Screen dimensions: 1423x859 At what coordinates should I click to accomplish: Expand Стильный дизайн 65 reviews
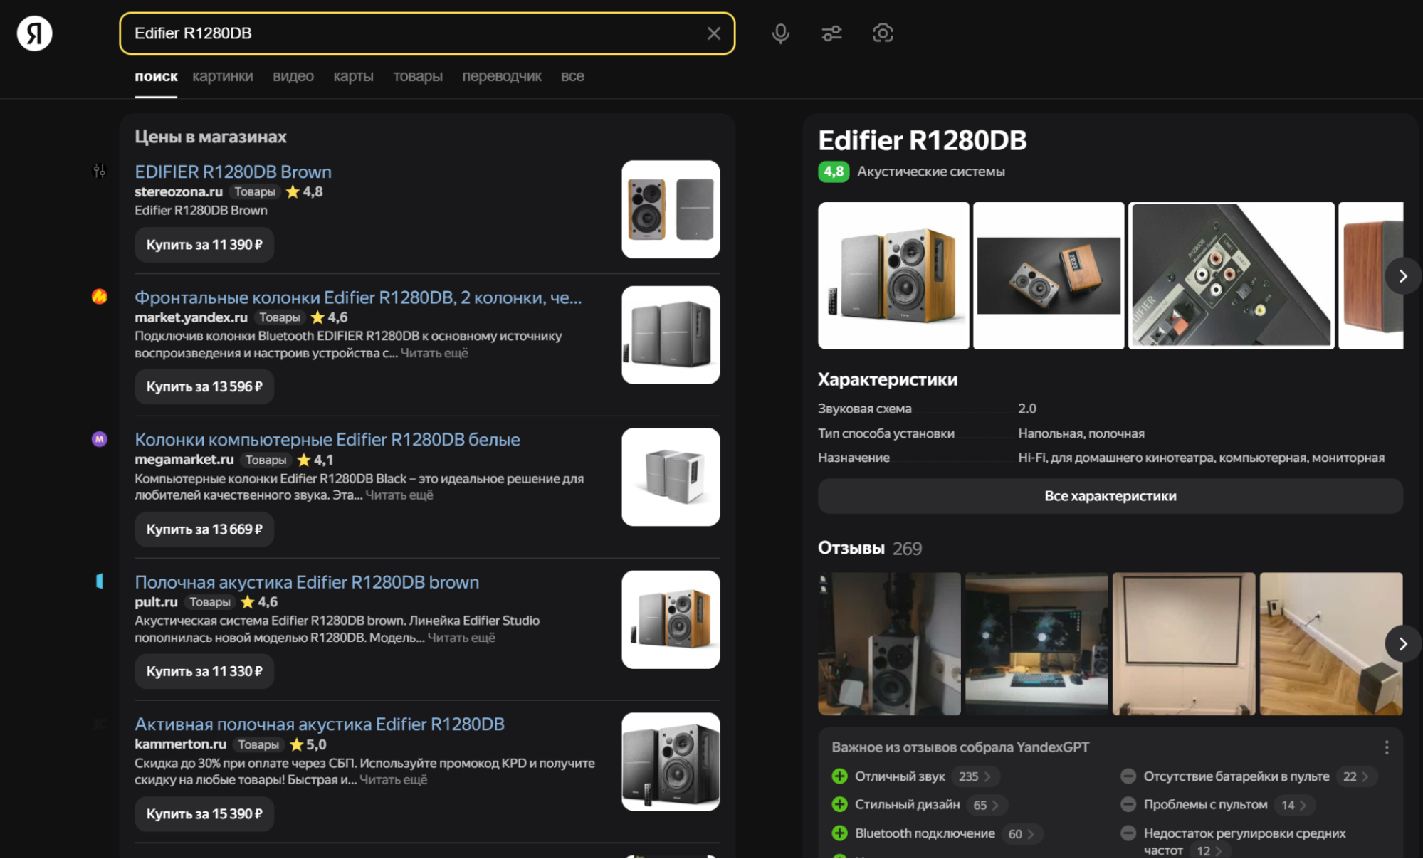coord(986,805)
